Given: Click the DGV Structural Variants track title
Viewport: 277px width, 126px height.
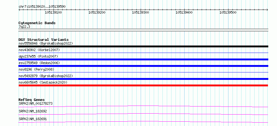Looking at the screenshot, I should (x=44, y=40).
